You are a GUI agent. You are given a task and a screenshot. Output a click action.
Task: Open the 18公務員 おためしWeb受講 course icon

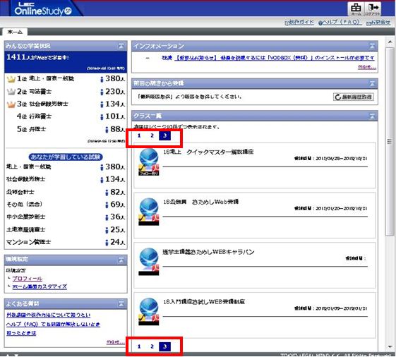(149, 212)
